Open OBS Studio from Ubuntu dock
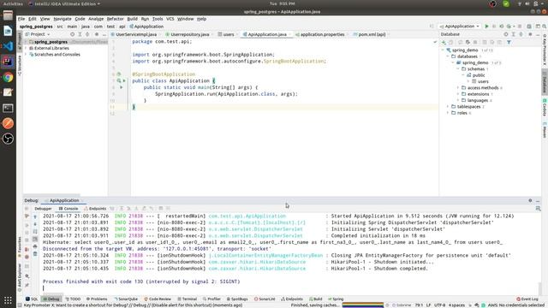The width and height of the screenshot is (548, 308). pos(8,139)
